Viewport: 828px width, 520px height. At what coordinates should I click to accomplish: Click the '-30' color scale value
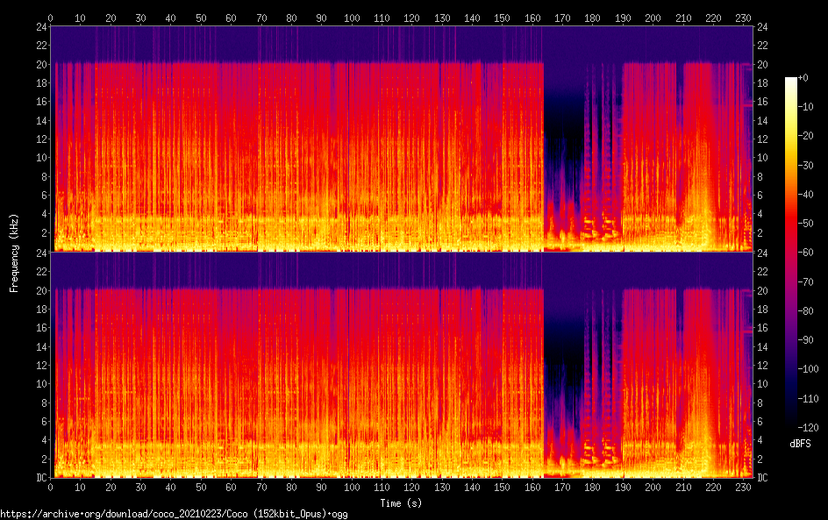click(806, 165)
